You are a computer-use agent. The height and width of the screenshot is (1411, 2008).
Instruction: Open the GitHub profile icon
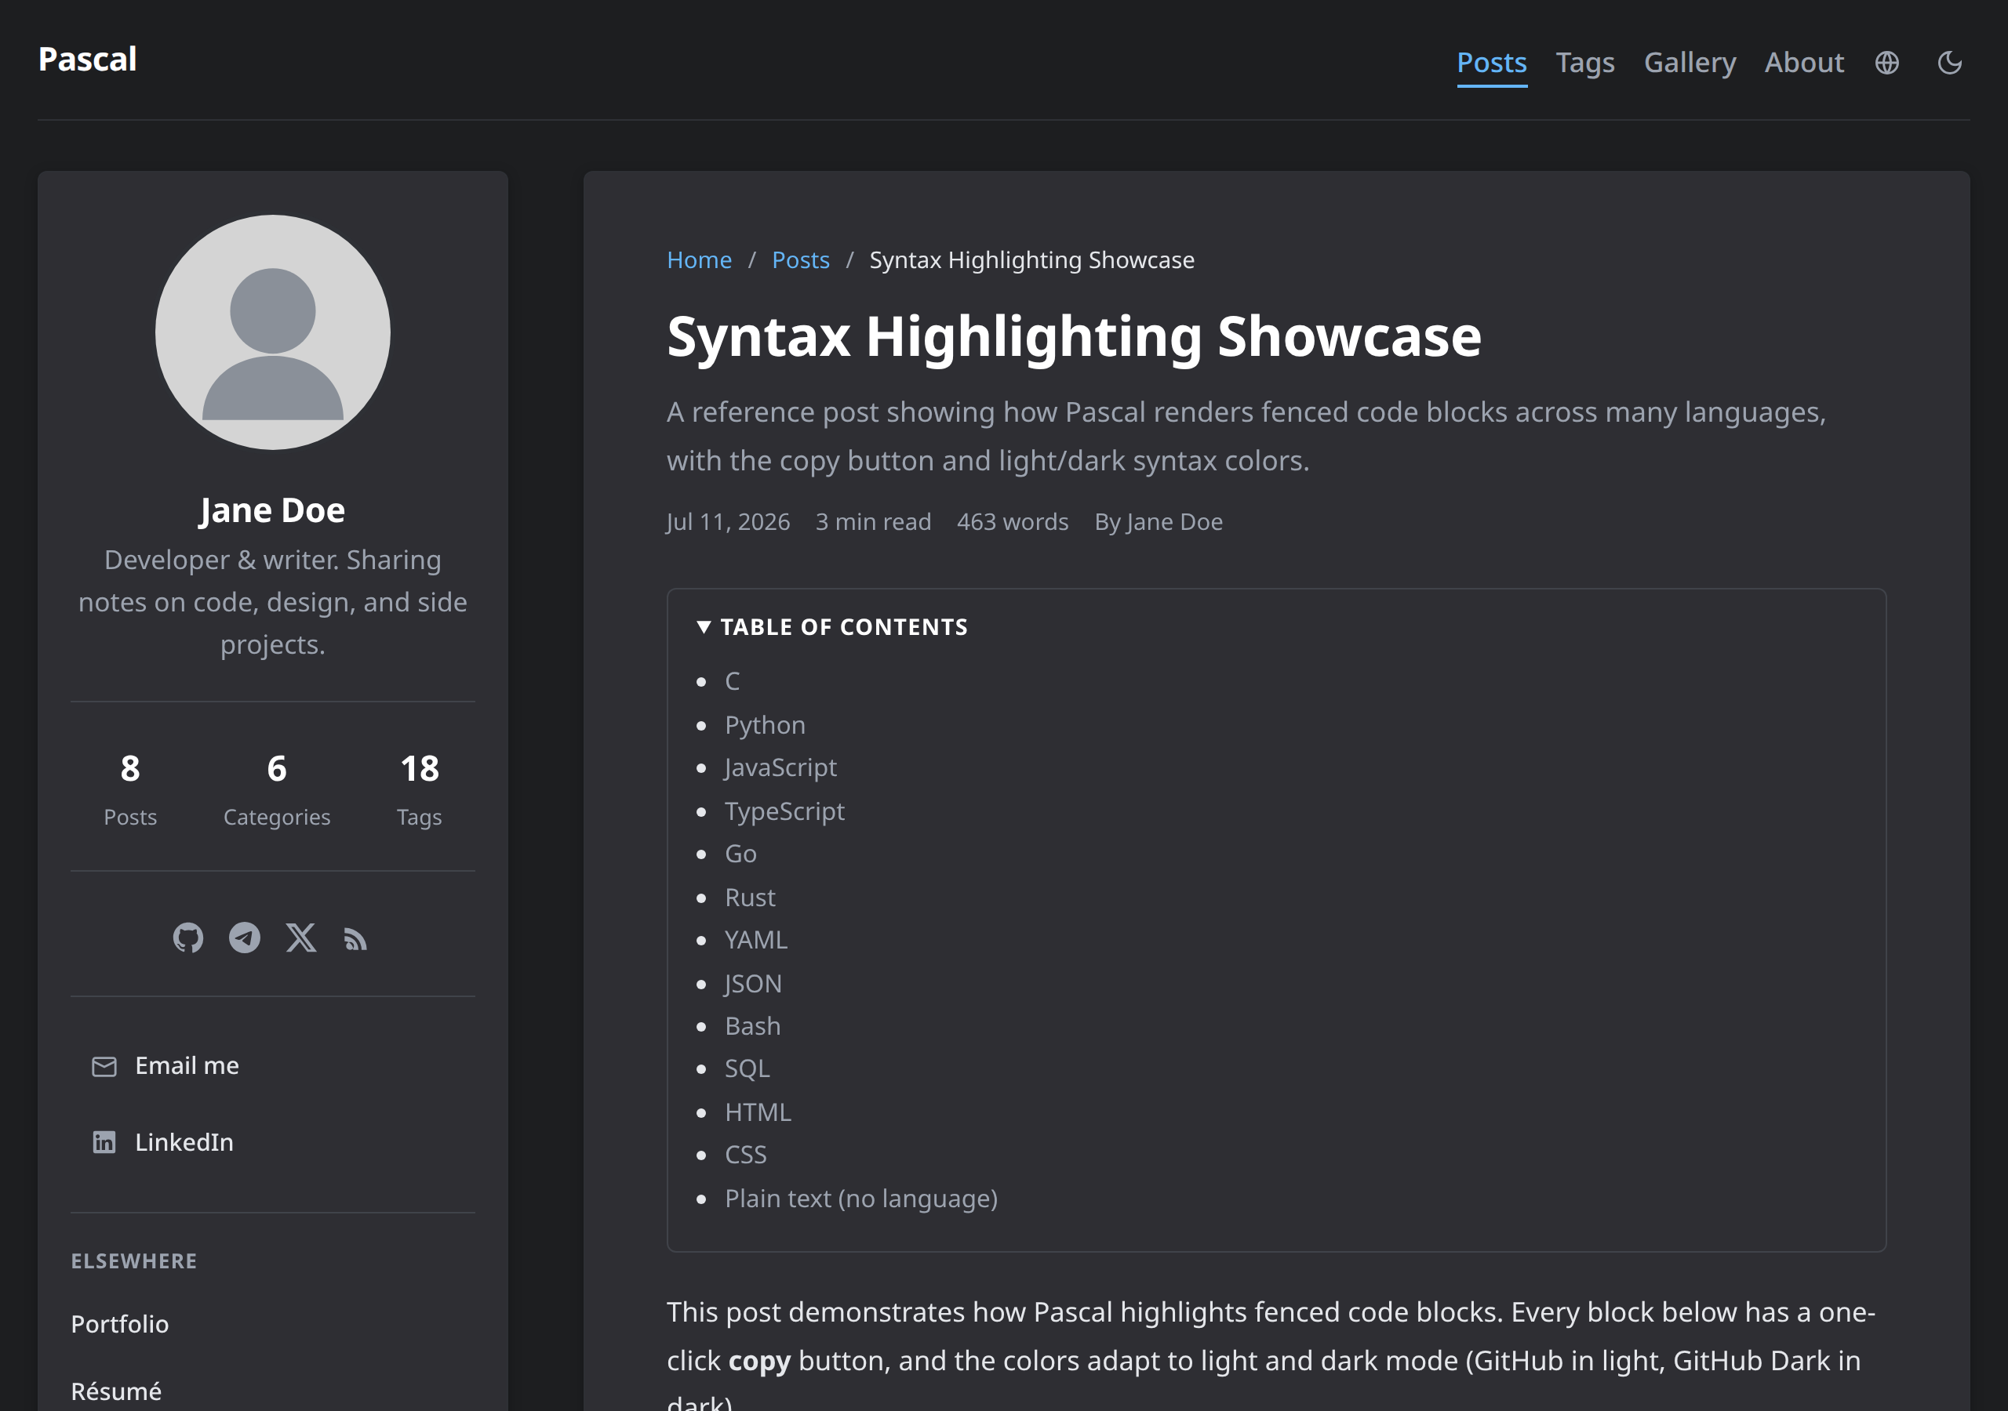pos(188,938)
